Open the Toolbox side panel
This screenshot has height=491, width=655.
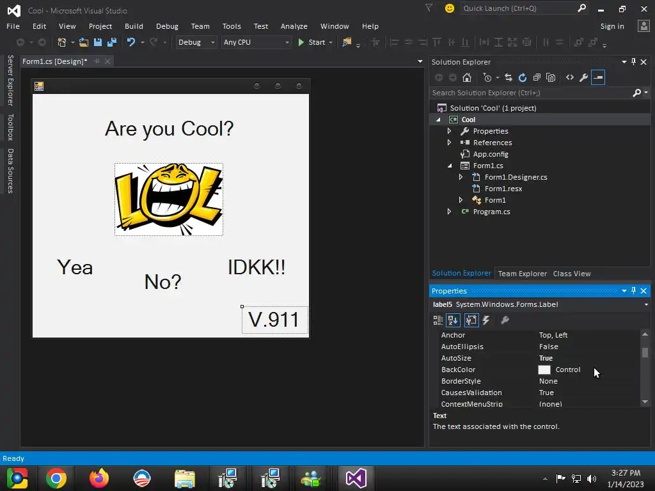pos(10,127)
